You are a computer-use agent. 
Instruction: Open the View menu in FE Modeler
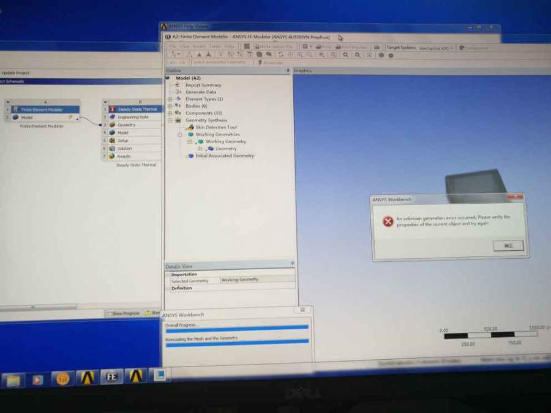click(184, 46)
